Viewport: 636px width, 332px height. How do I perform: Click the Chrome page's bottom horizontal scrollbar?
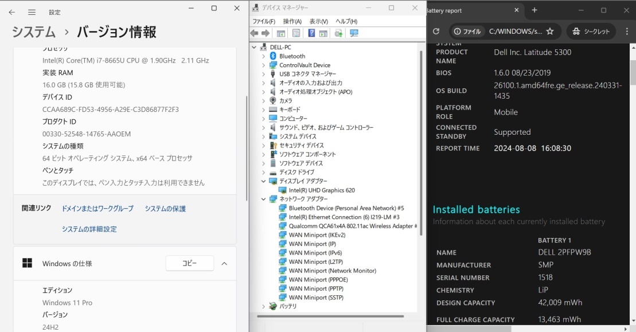pyautogui.click(x=469, y=329)
